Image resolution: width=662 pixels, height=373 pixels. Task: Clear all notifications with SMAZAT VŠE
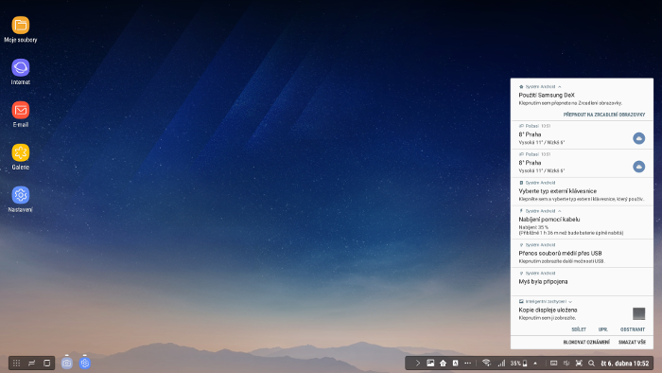(632, 342)
